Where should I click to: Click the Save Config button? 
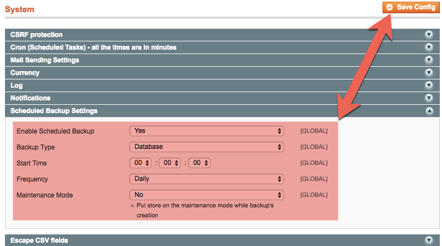(409, 7)
